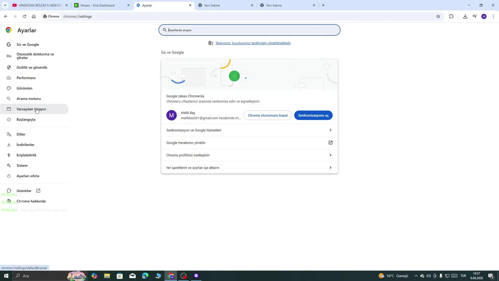Viewport: 499px width, 281px height.
Task: Open the managed by organization link
Action: (x=253, y=43)
